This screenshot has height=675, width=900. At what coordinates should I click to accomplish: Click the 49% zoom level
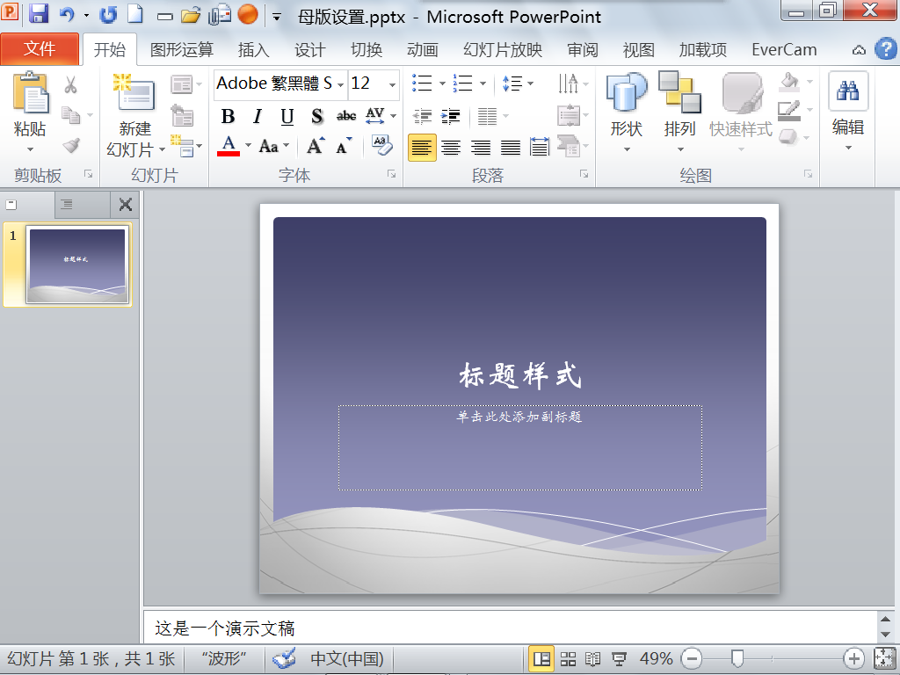pyautogui.click(x=656, y=658)
